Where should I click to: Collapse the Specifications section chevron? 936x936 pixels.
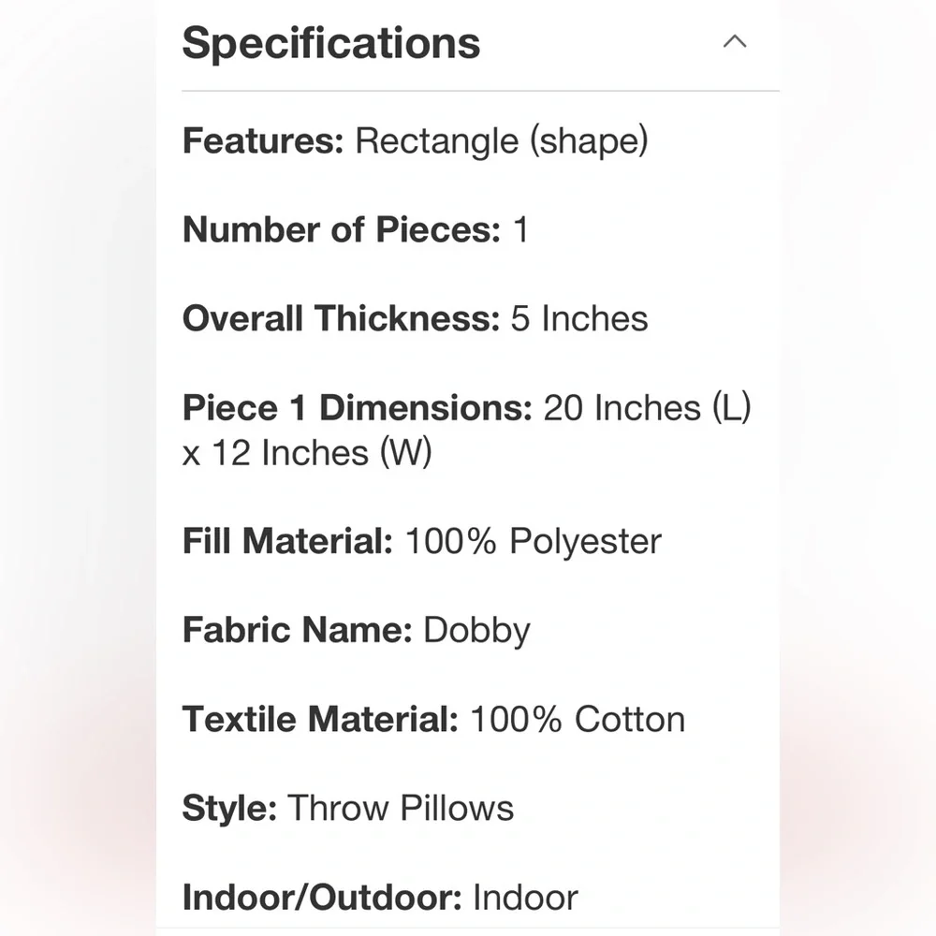coord(735,42)
